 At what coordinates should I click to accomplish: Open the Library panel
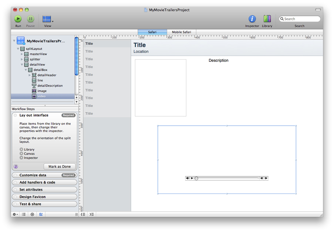[267, 19]
